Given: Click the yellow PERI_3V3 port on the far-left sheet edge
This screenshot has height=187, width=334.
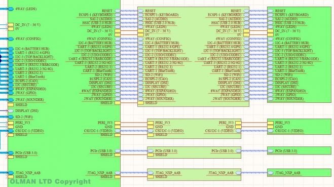Looking at the screenshot, I should pos(11,123).
